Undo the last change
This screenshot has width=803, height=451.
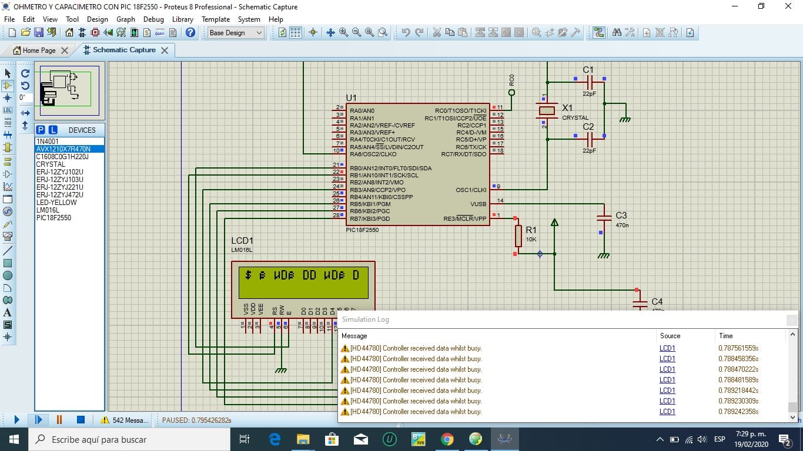[x=406, y=33]
